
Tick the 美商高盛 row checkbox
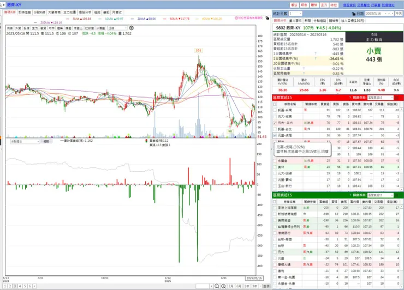tap(275, 220)
